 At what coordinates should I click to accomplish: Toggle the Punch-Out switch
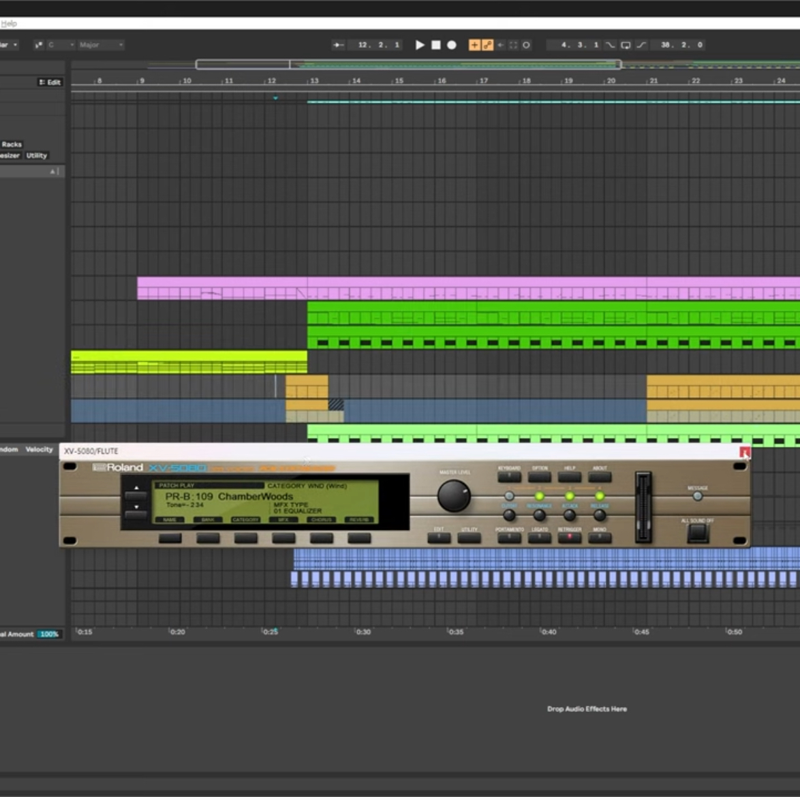pos(641,45)
